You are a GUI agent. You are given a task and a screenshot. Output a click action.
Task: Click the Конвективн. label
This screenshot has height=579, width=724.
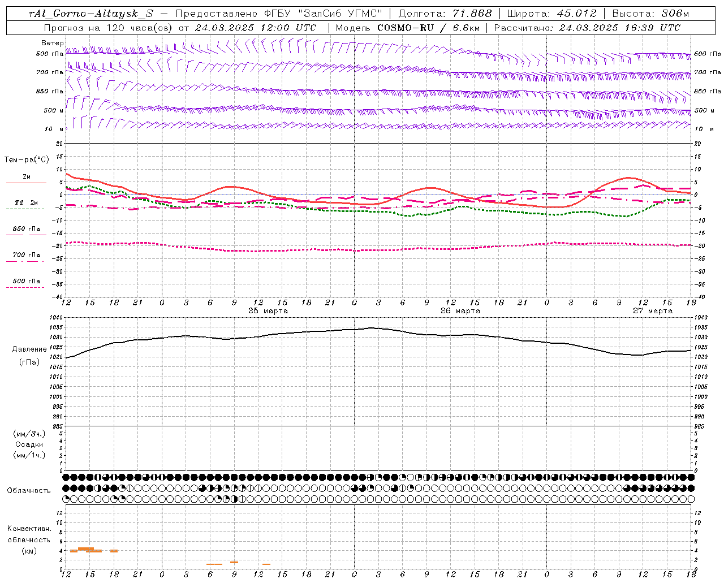click(x=29, y=529)
